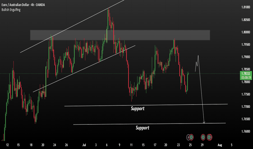
Task: Select the upper Support label near 1.77000
Action: pyautogui.click(x=138, y=109)
